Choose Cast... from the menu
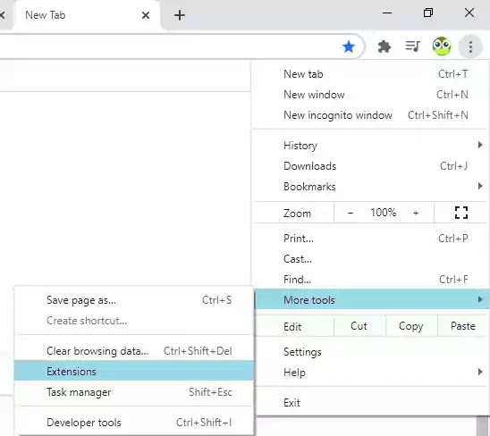 pos(370,259)
